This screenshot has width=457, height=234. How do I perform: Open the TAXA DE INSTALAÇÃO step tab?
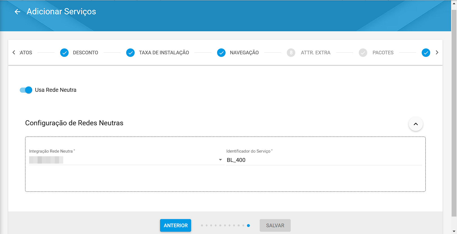(164, 53)
